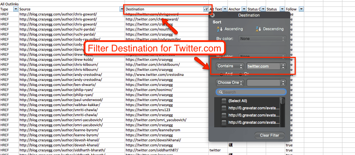Select the paul-underwood author Source cell
The height and width of the screenshot is (155, 355).
(72, 100)
